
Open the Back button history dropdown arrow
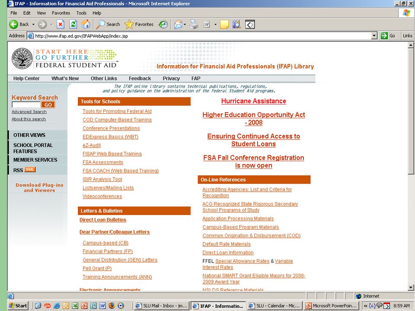tap(33, 24)
